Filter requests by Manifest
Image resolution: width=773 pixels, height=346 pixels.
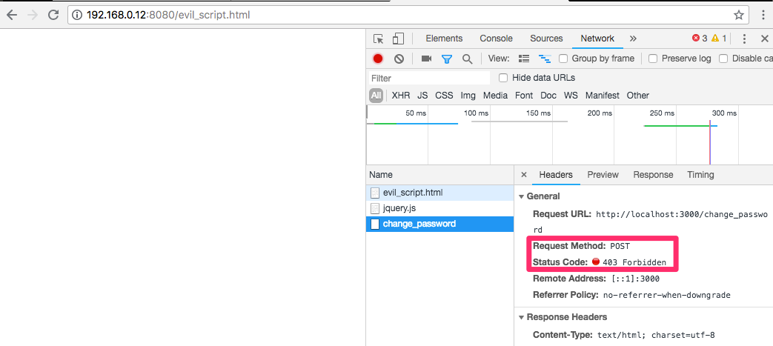point(603,96)
